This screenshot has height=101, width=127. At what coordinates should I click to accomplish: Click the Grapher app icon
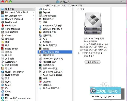[40, 82]
